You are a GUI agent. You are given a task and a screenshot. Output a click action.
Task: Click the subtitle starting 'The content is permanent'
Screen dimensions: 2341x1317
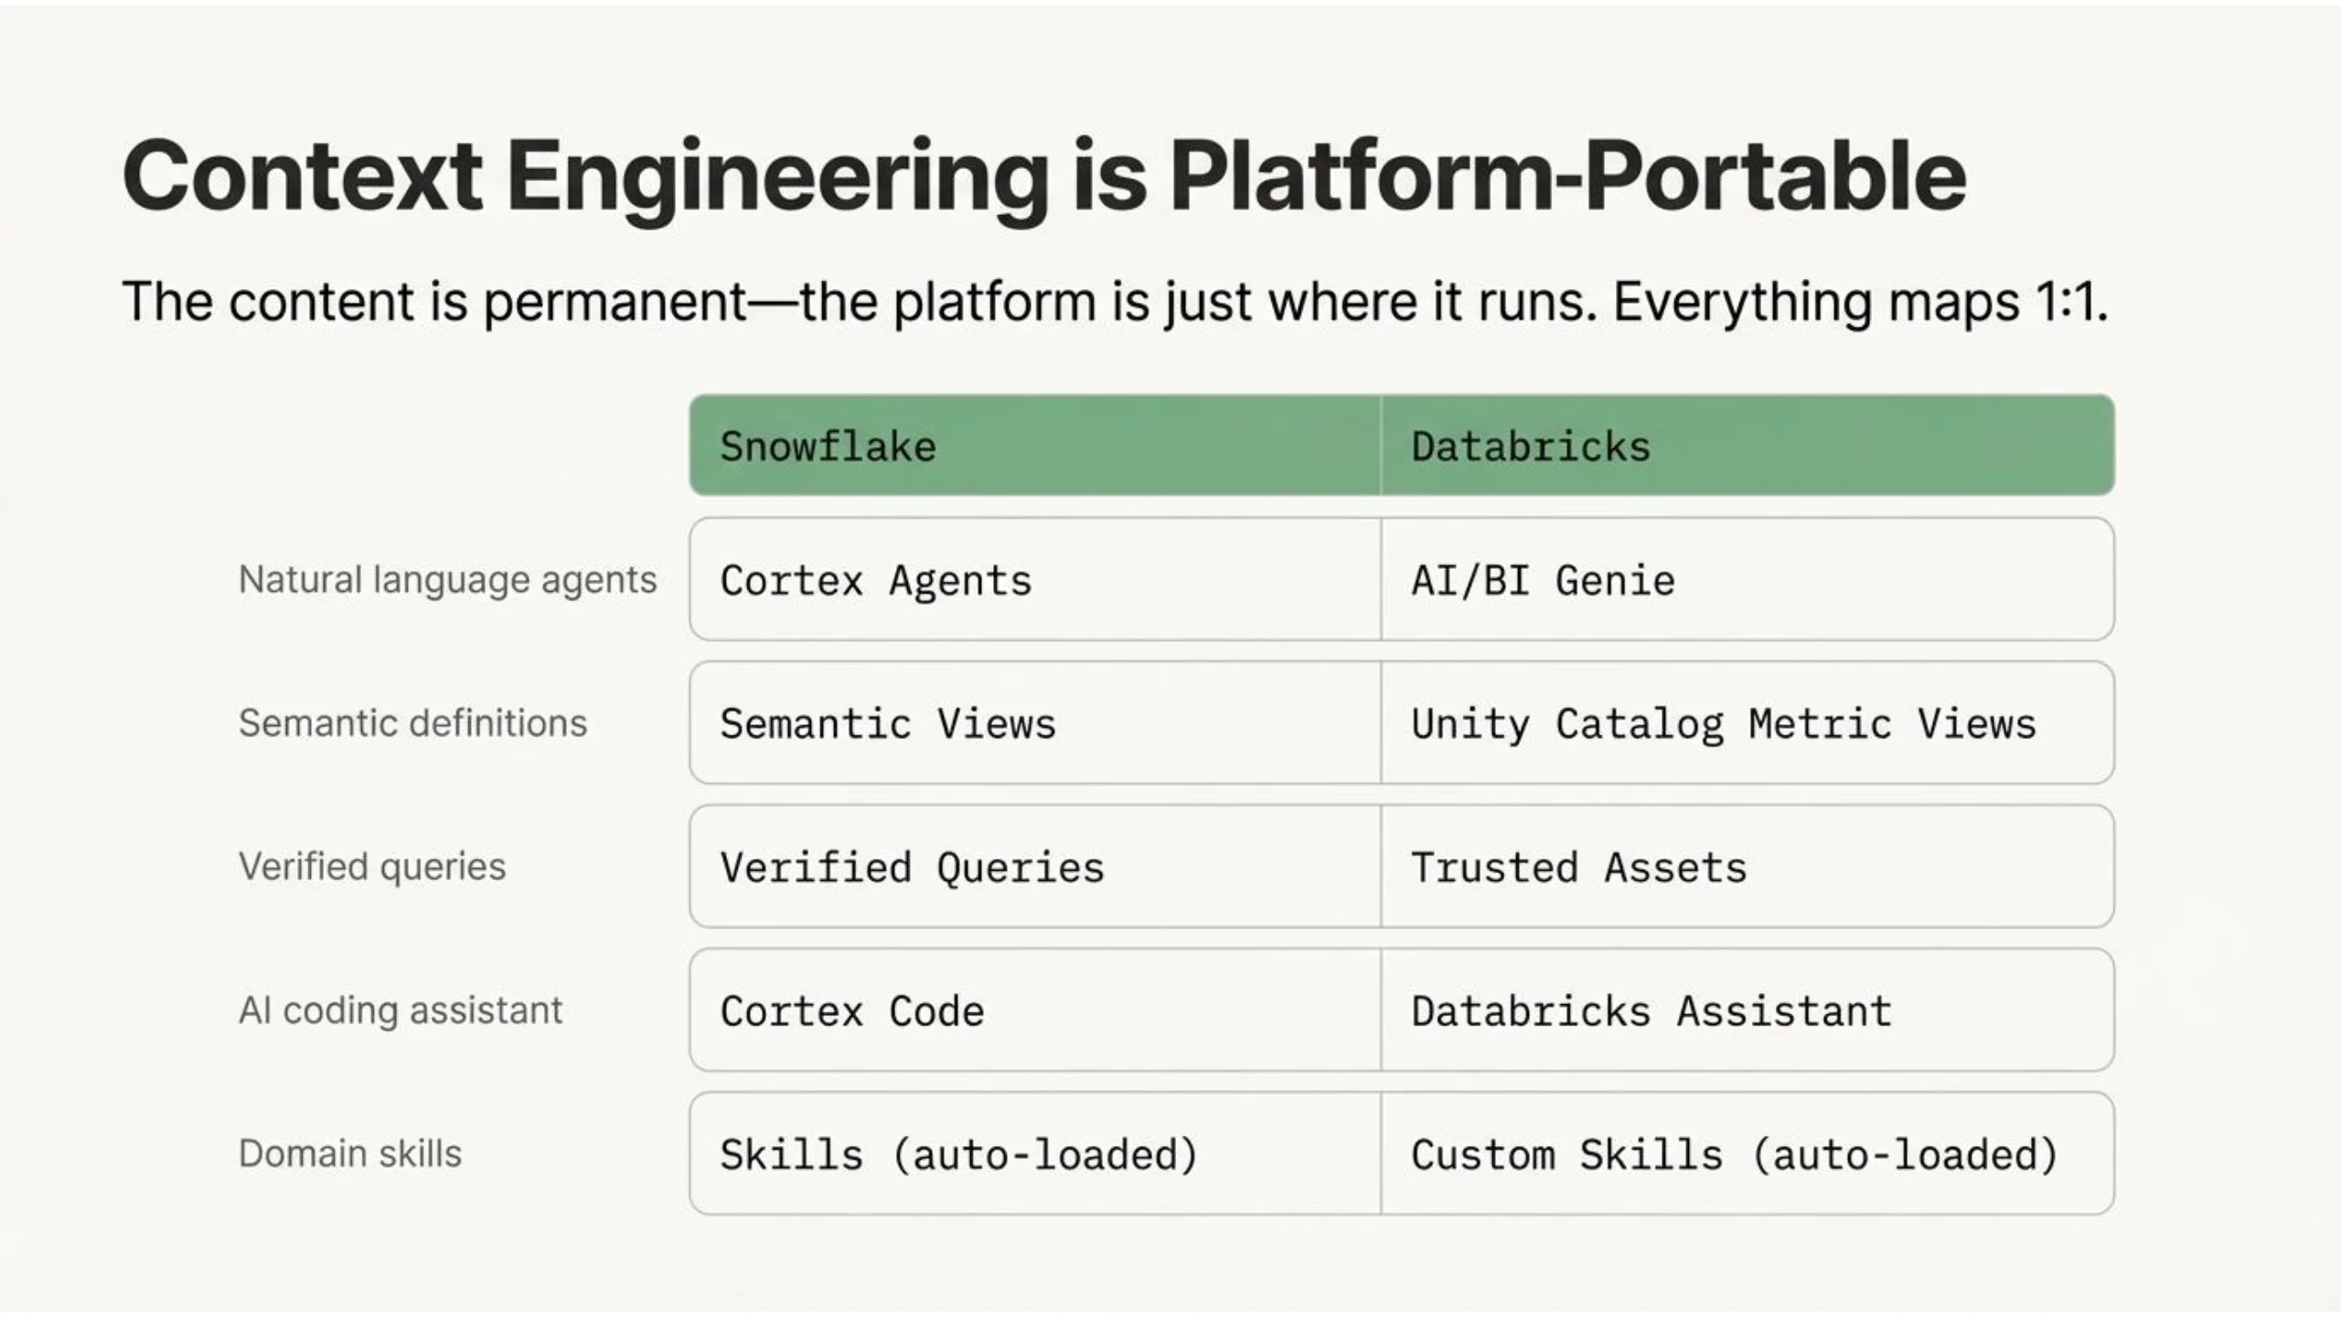tap(1116, 302)
